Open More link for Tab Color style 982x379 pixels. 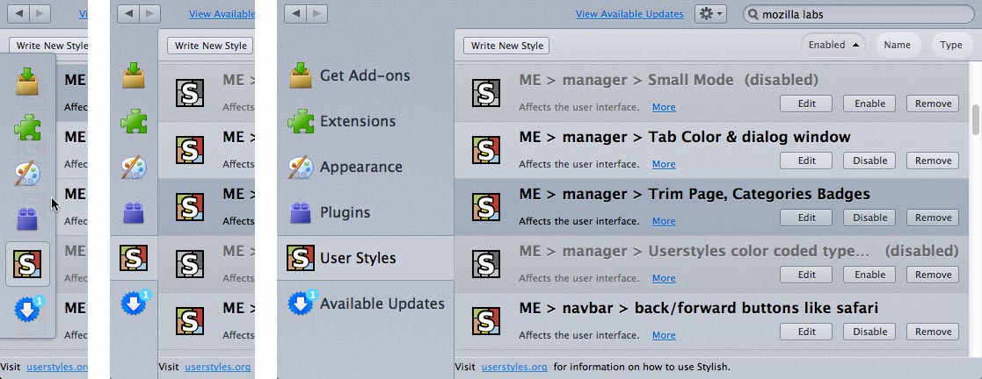pyautogui.click(x=664, y=164)
